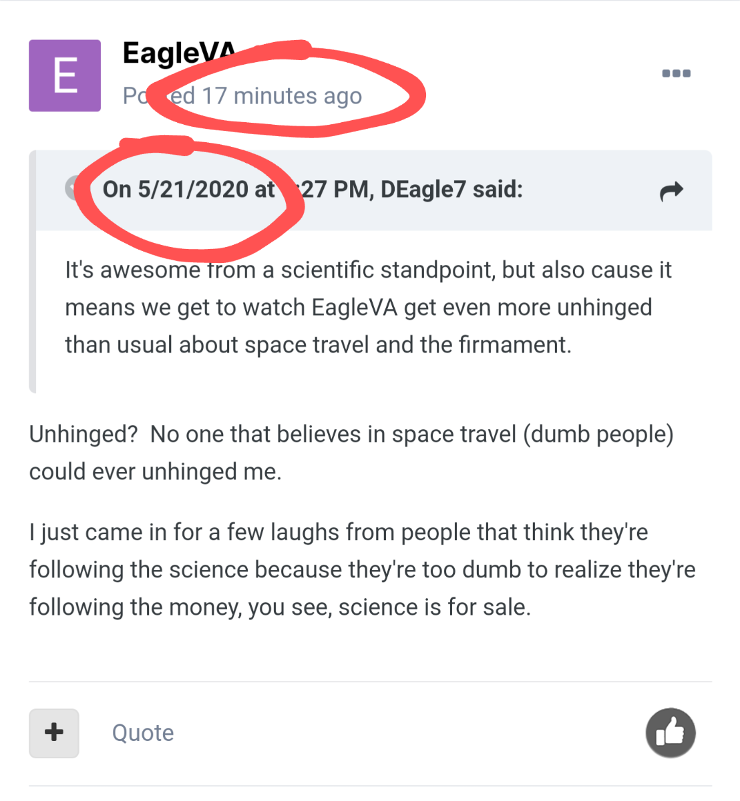Click 'DEagle7 said:' in quote header
Image resolution: width=740 pixels, height=801 pixels.
[451, 190]
